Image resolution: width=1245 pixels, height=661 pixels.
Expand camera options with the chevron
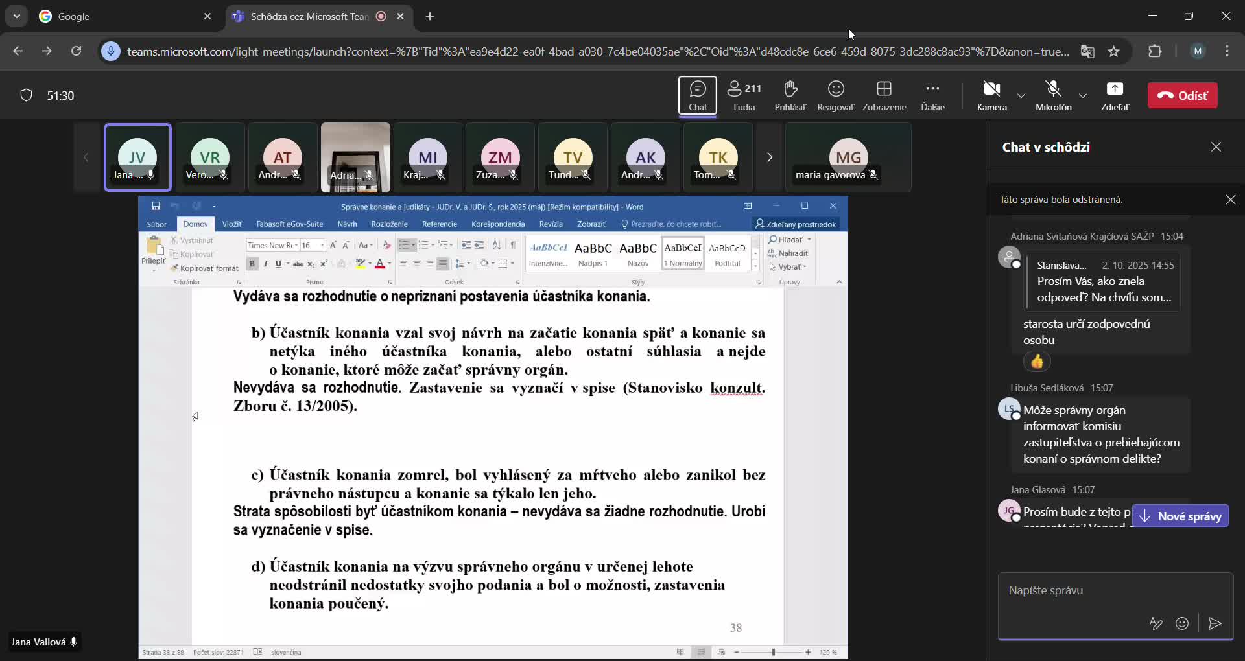coord(1020,95)
